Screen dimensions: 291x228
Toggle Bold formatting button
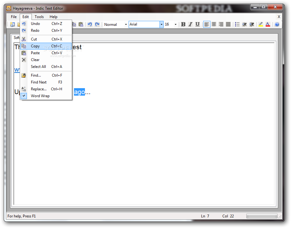click(183, 24)
